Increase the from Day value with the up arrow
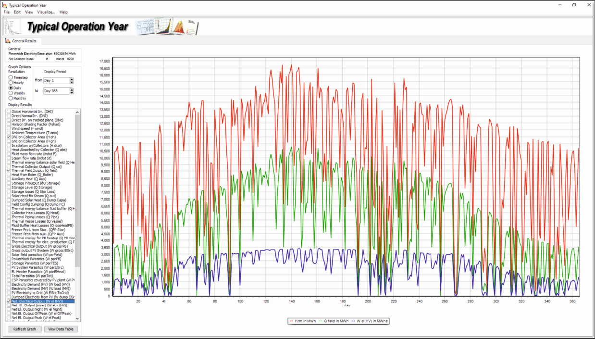Screen dimensions: 595x339 click(72, 79)
